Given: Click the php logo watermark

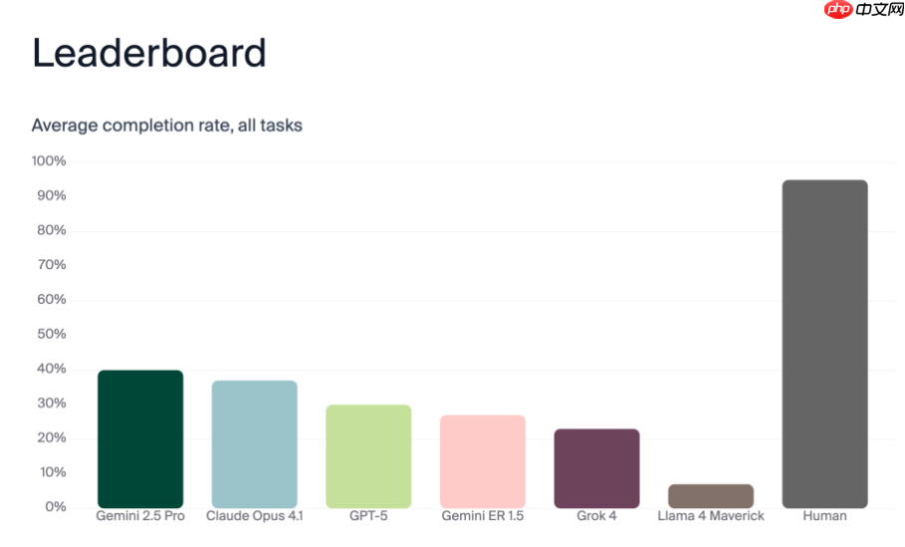Looking at the screenshot, I should coord(839,10).
